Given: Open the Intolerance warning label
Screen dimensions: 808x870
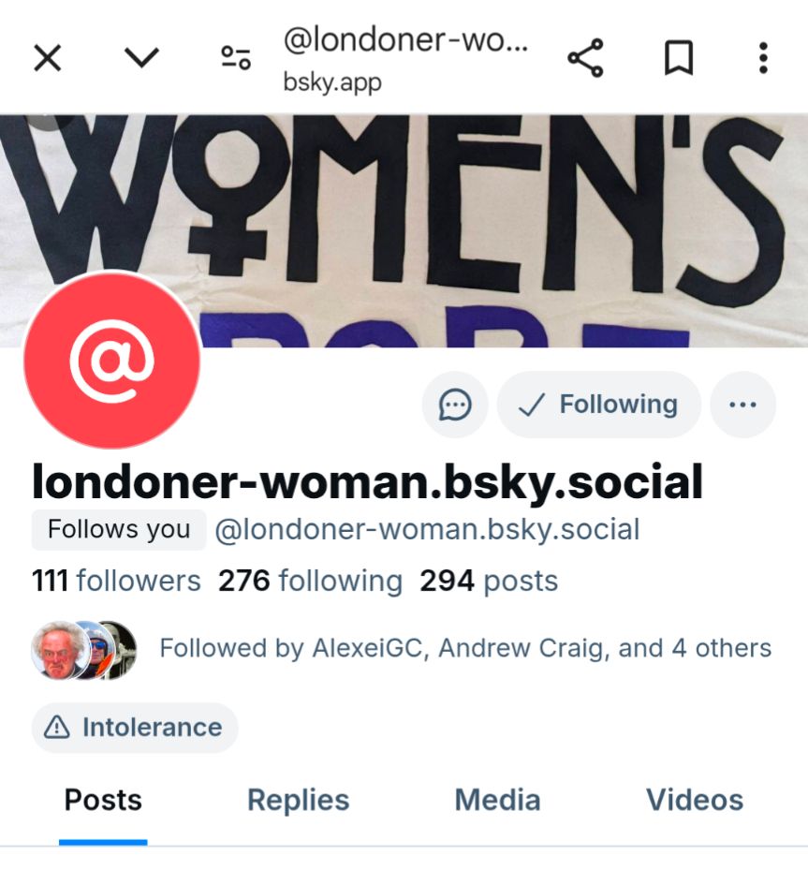Looking at the screenshot, I should (135, 728).
